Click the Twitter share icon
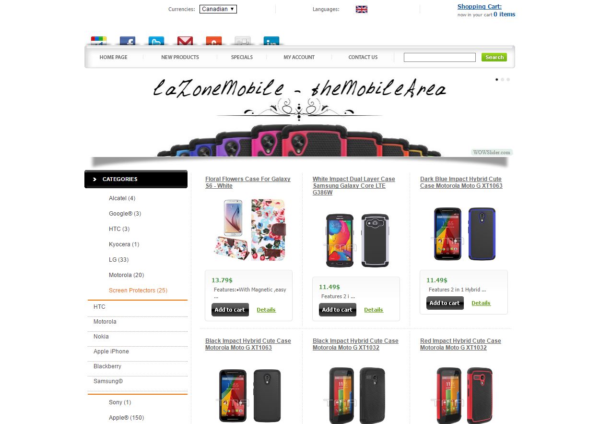600x424 pixels. tap(156, 41)
